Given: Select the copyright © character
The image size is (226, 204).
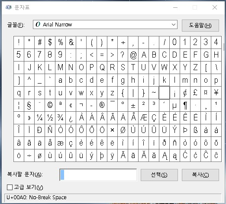Looking at the screenshot, I should (x=50, y=105).
